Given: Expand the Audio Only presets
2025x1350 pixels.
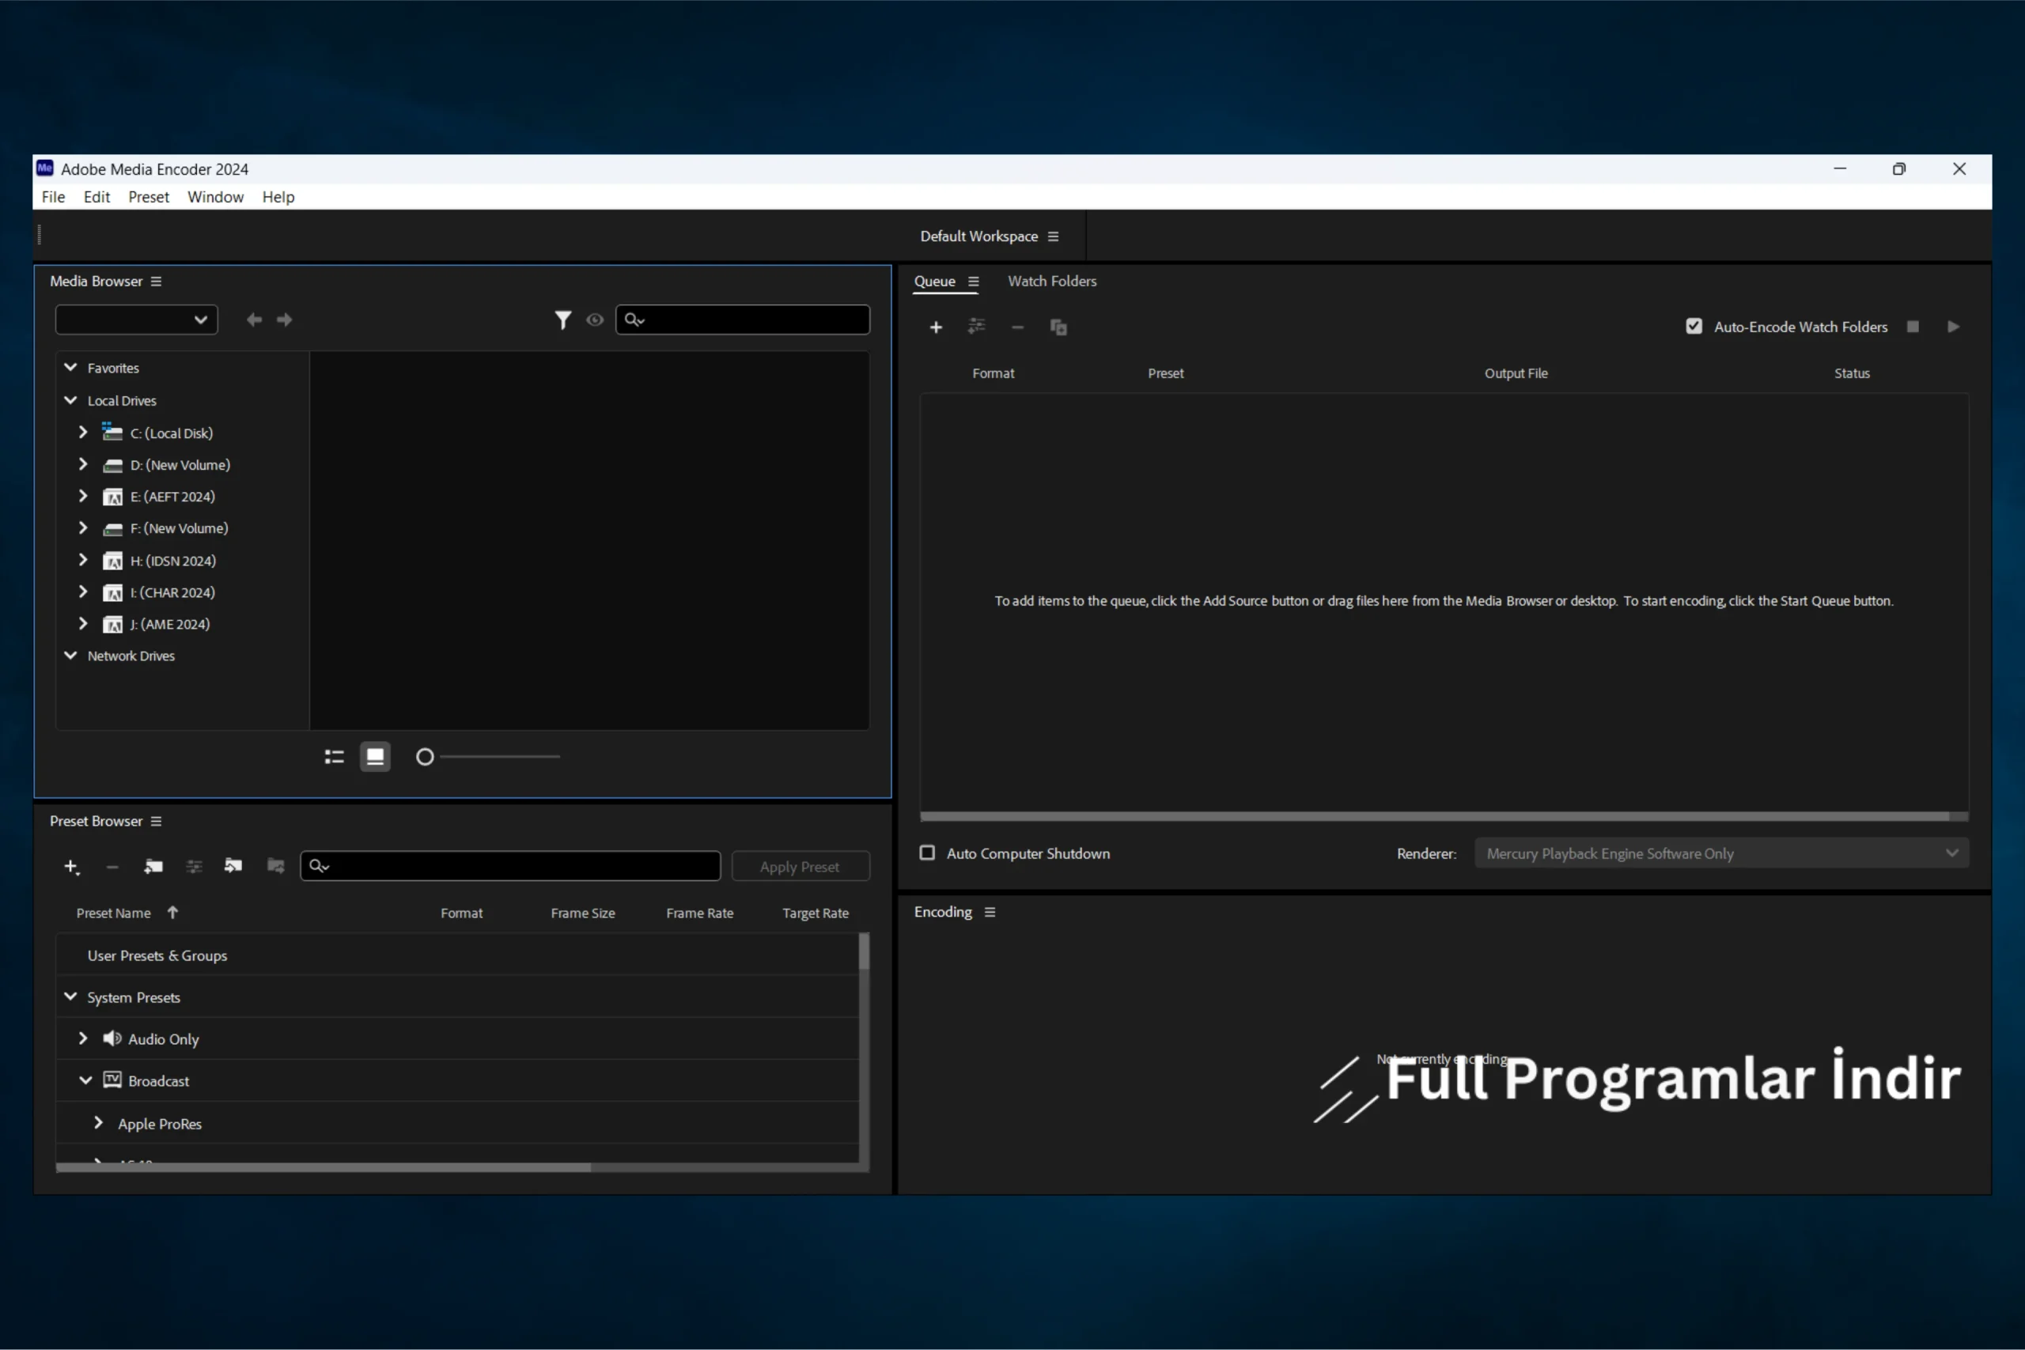Looking at the screenshot, I should pos(82,1038).
